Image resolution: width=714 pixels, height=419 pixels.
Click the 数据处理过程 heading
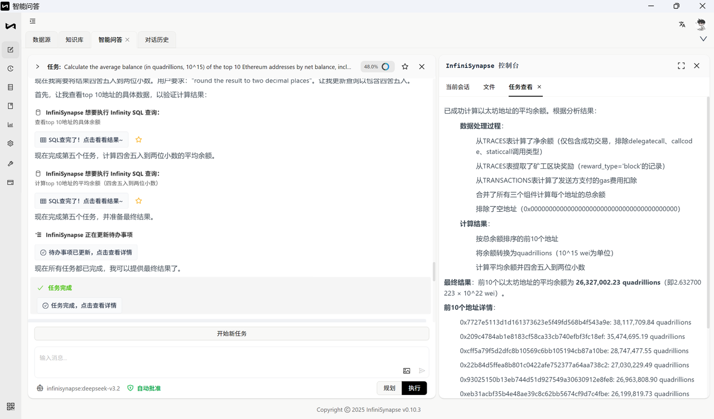pos(482,126)
